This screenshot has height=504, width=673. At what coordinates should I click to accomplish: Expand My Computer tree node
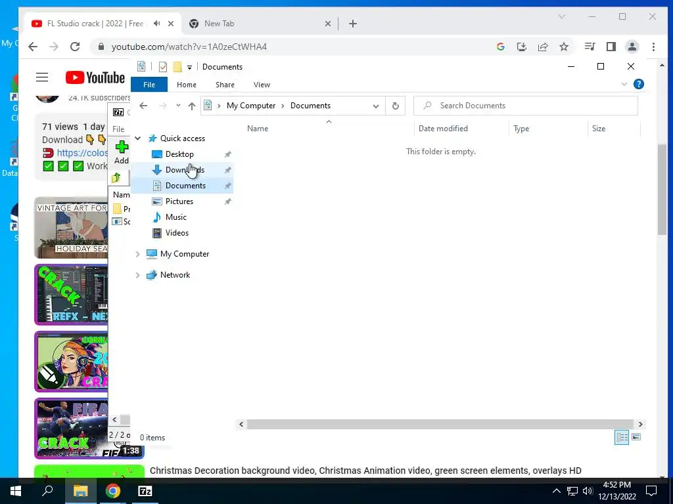[138, 254]
